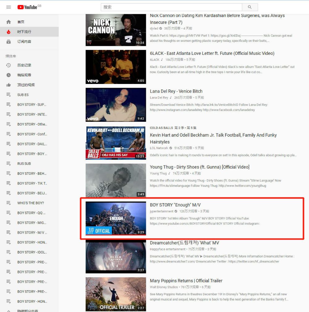
Task: Open the hamburger guide menu
Action: click(x=9, y=7)
